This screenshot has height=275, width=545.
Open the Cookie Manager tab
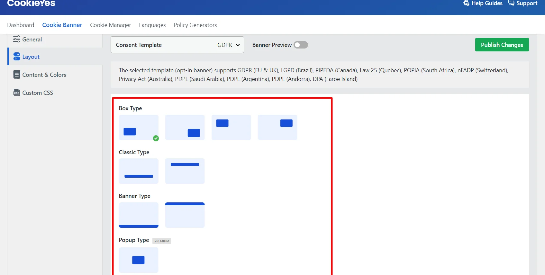(x=110, y=25)
